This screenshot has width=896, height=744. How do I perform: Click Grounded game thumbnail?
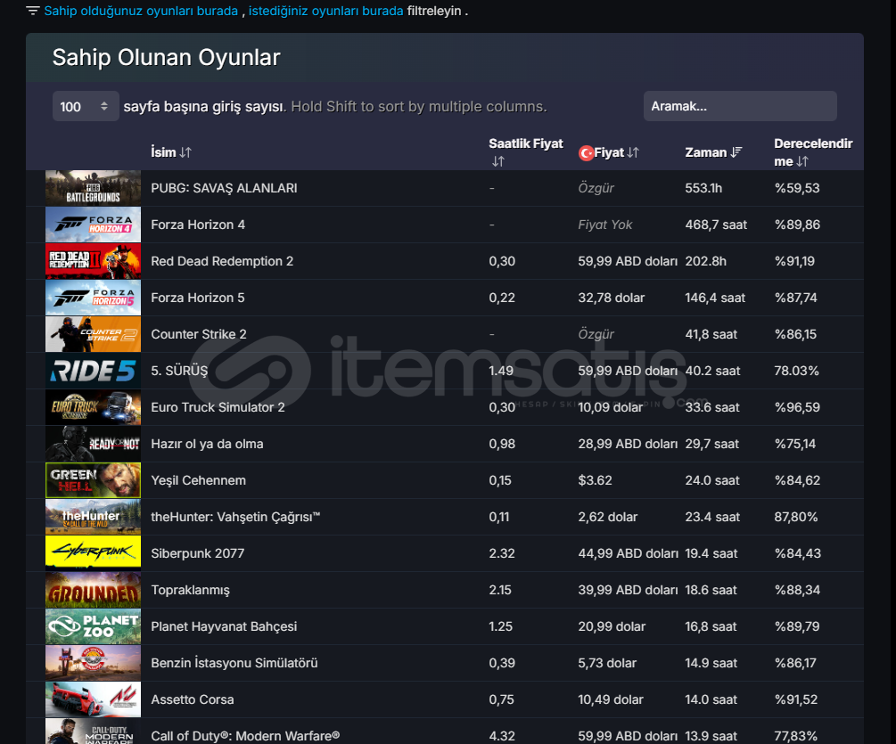93,590
